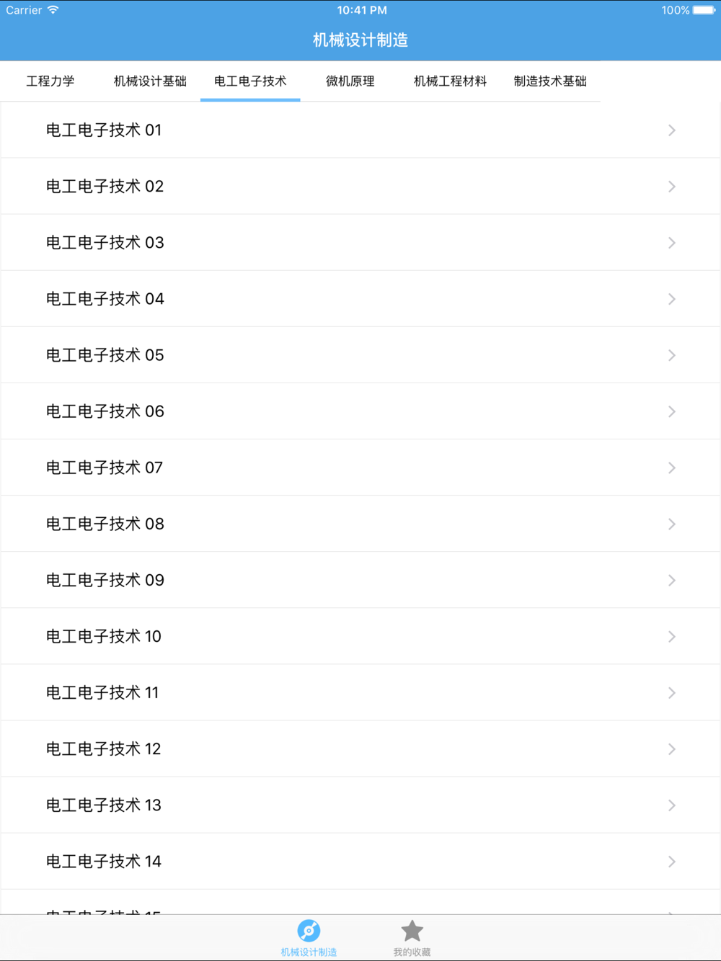Viewport: 721px width, 961px height.
Task: Expand chevron for 电工电子技术 09
Action: tap(671, 580)
